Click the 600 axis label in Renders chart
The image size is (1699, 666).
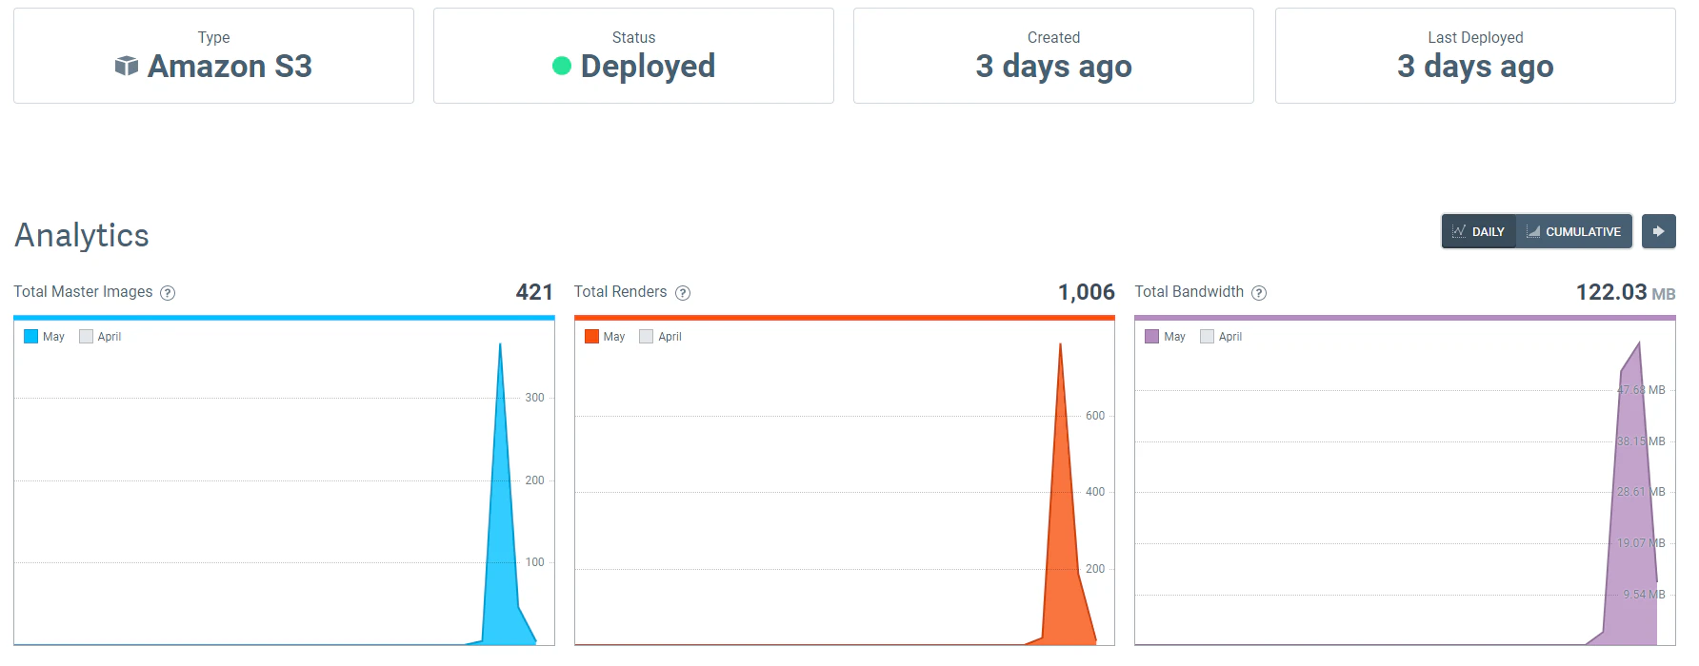pos(1095,416)
